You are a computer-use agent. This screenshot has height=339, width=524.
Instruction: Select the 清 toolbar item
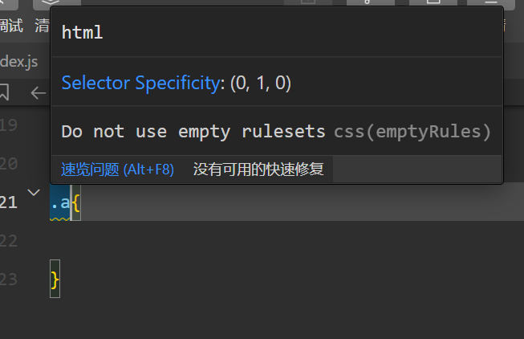coord(42,26)
